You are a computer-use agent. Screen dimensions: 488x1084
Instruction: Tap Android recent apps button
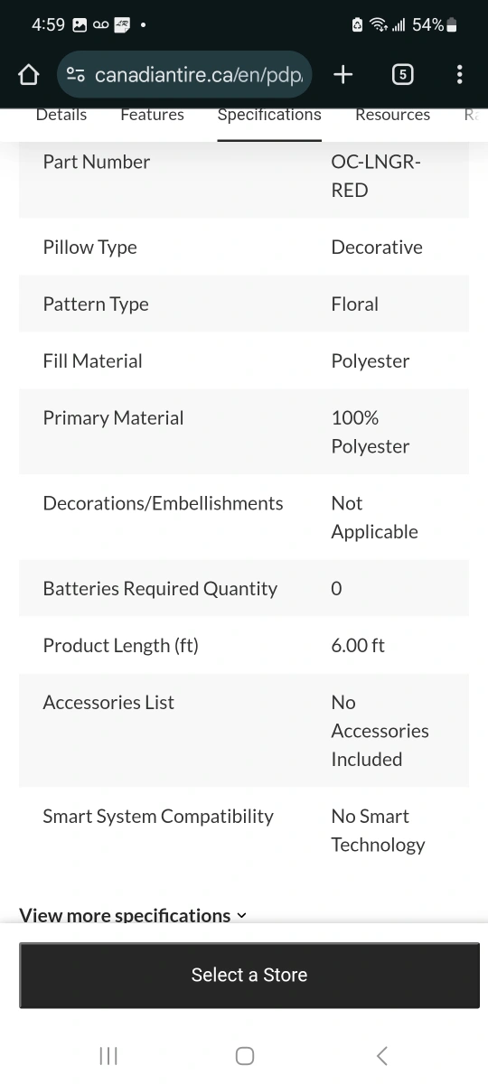[108, 1055]
